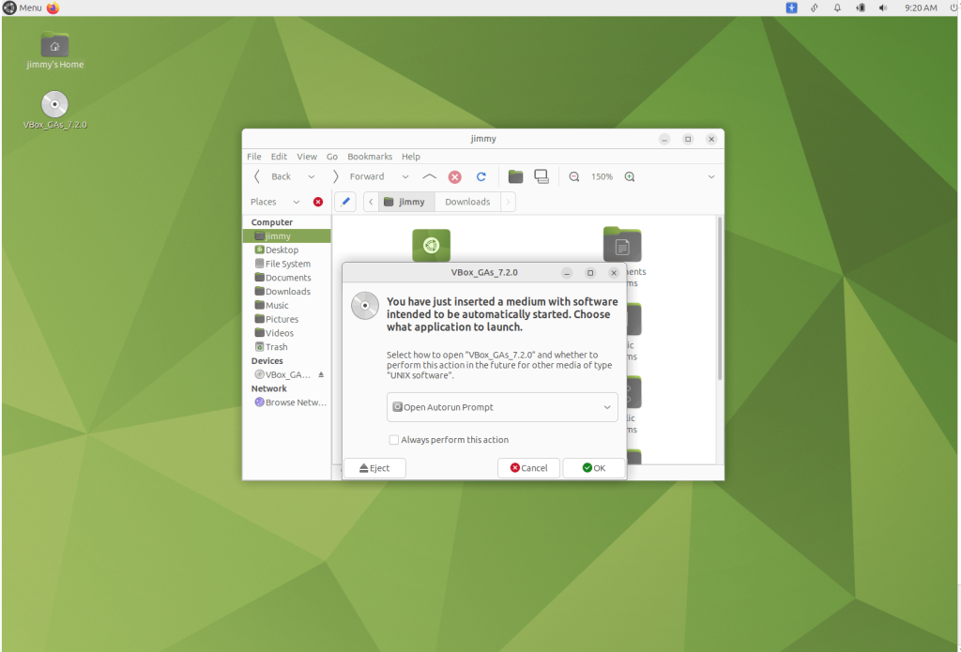This screenshot has height=652, width=961.
Task: Click the Eject button in the dialog
Action: [374, 468]
